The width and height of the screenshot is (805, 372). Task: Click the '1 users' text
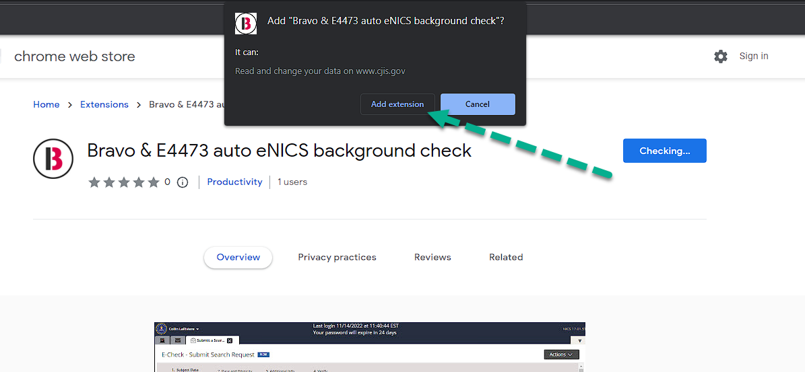292,182
